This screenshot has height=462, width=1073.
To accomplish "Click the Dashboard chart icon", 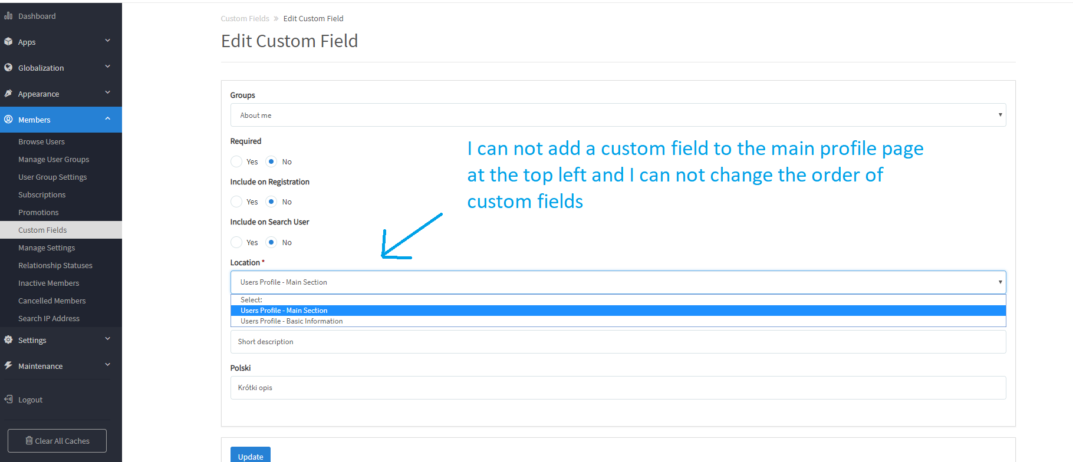I will pyautogui.click(x=9, y=15).
